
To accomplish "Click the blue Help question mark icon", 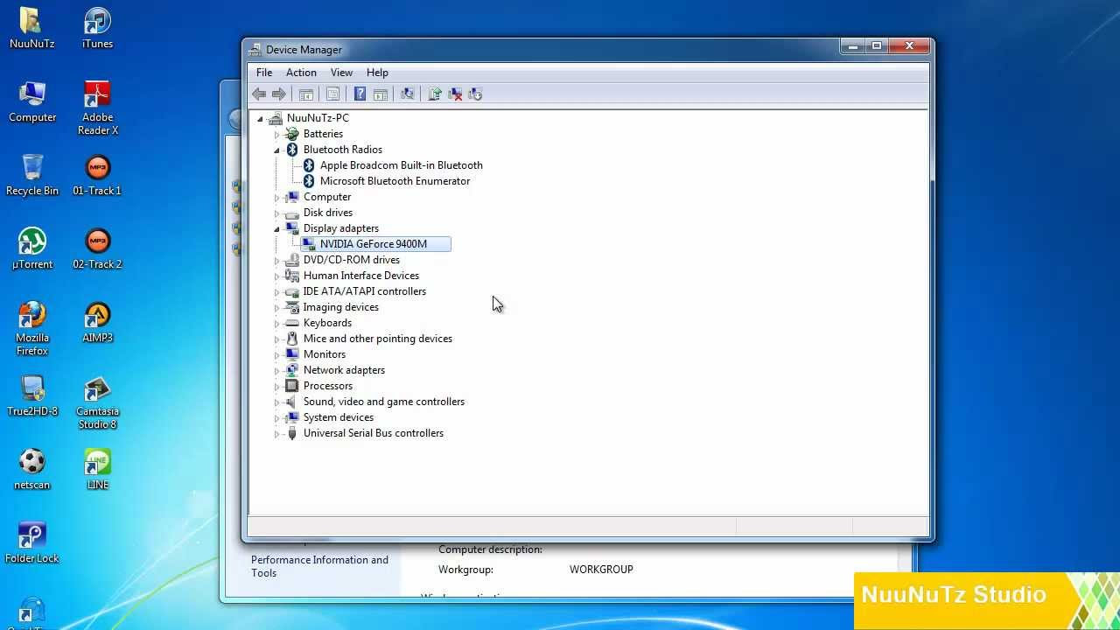I will pyautogui.click(x=360, y=94).
